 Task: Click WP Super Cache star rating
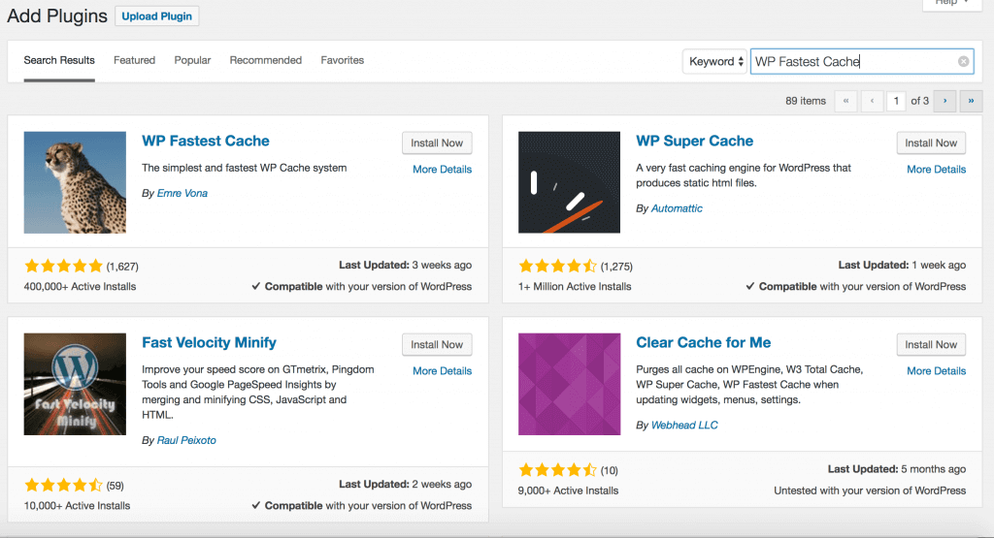click(x=558, y=266)
